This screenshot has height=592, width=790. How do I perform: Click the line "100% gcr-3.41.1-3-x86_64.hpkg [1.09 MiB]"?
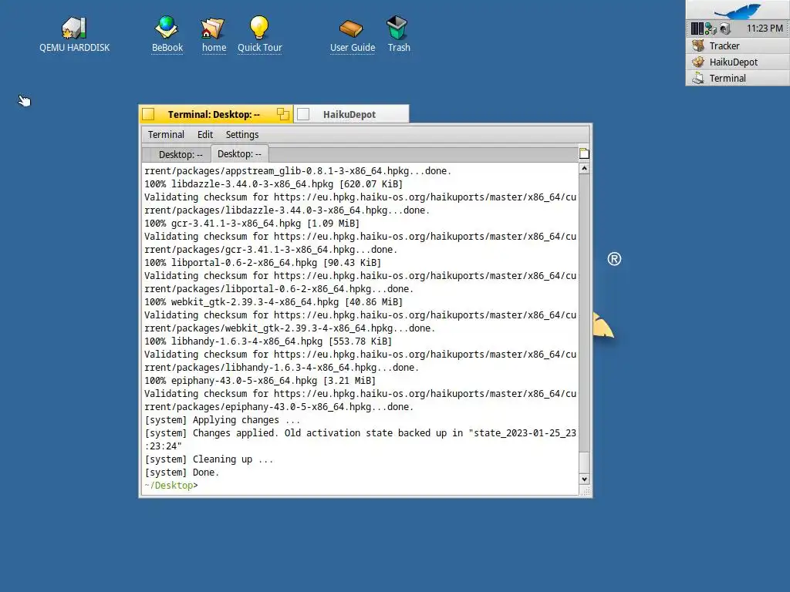click(252, 224)
